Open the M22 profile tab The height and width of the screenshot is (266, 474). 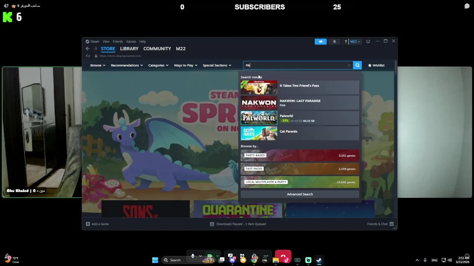pyautogui.click(x=181, y=49)
